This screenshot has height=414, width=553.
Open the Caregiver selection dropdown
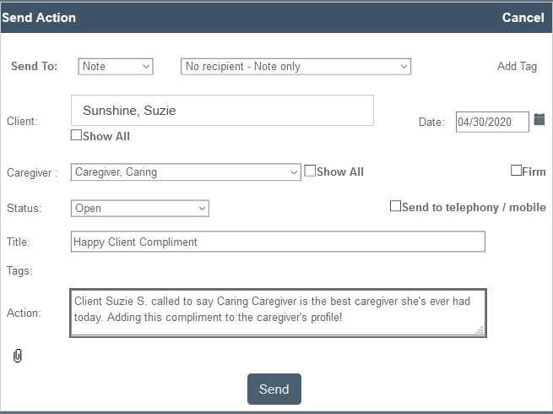[186, 172]
